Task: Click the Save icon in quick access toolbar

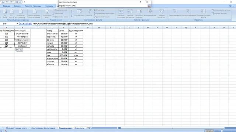Action: pyautogui.click(x=3, y=2)
